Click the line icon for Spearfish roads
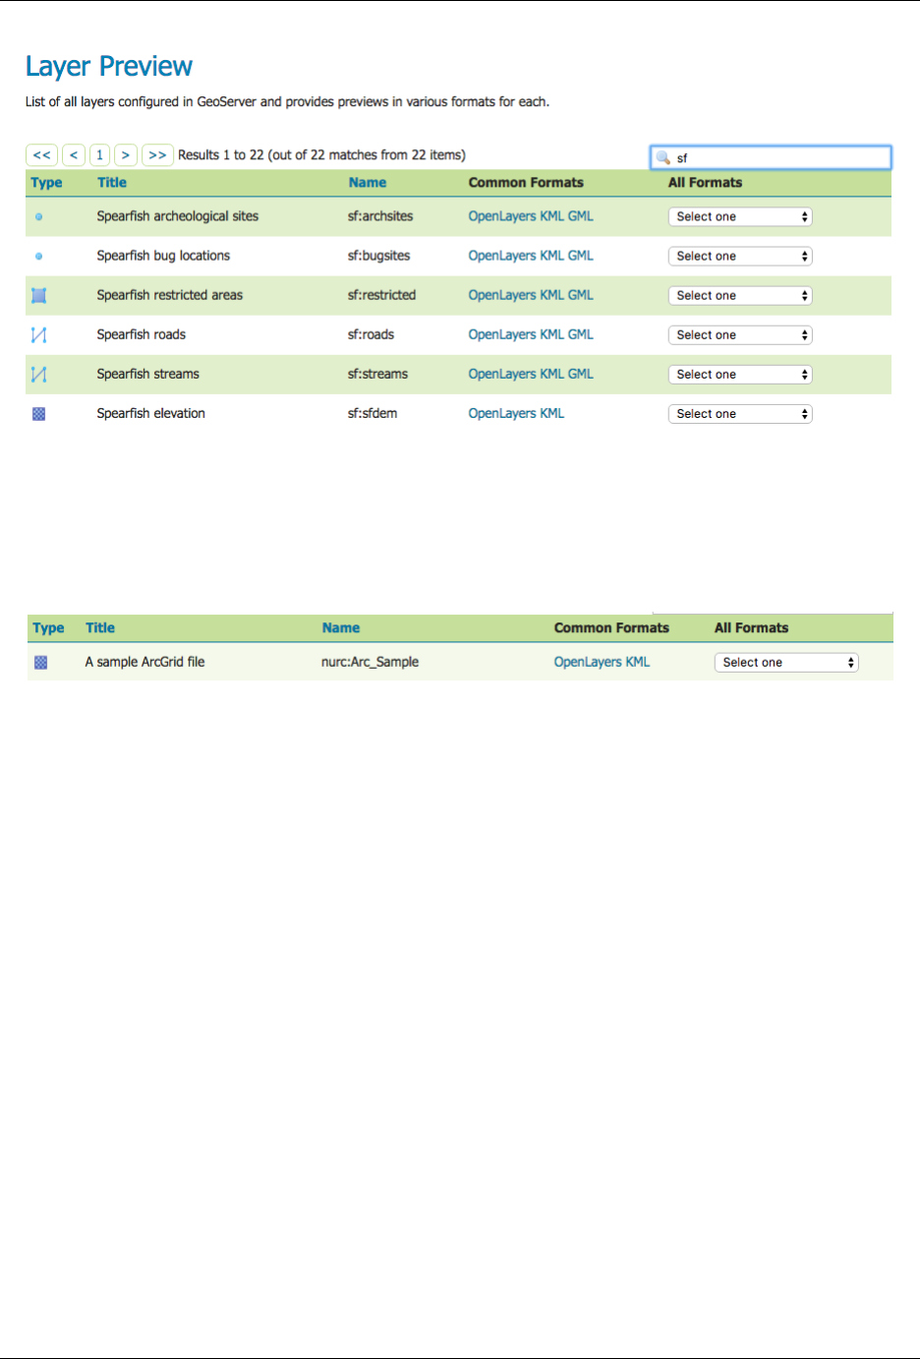This screenshot has height=1359, width=920. point(39,334)
